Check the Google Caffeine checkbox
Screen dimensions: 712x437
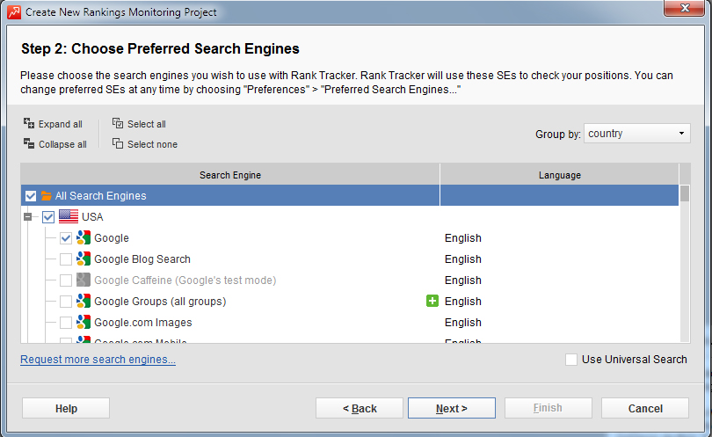[66, 280]
